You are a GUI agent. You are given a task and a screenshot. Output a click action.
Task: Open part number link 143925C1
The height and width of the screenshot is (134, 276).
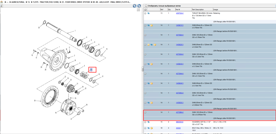click(180, 102)
